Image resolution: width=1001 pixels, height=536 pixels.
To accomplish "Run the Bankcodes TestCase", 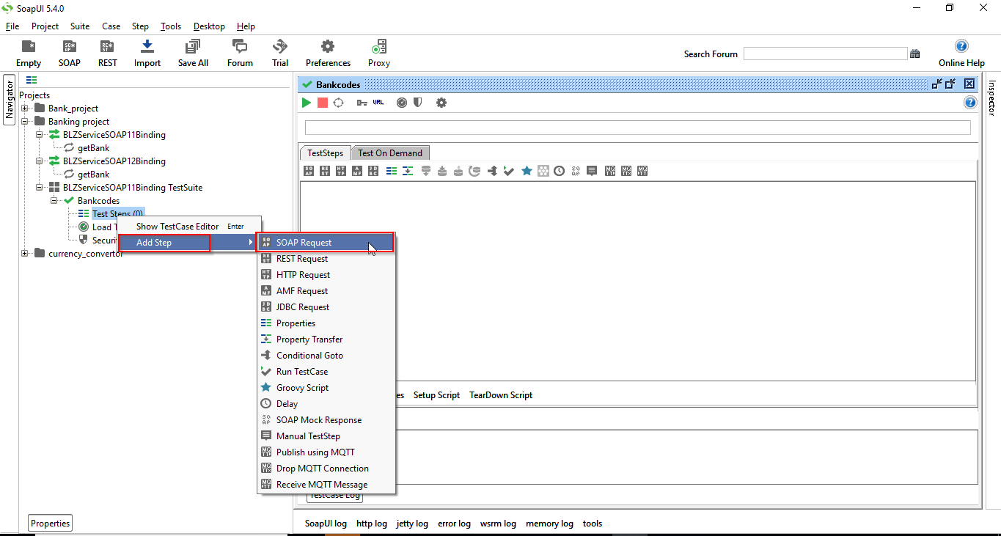I will 306,103.
